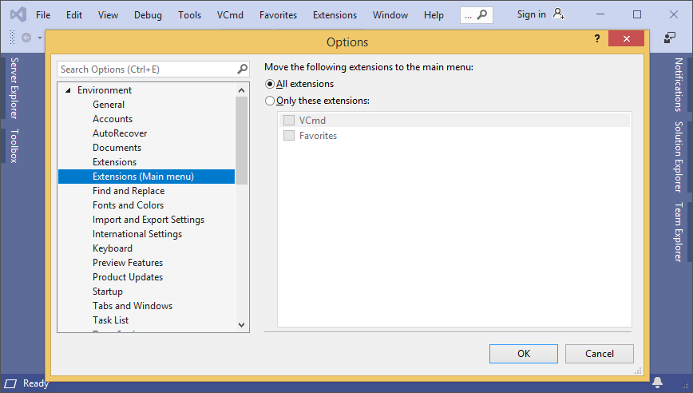Collapse the Environment tree node
Screen dimensions: 693x393
coord(68,90)
